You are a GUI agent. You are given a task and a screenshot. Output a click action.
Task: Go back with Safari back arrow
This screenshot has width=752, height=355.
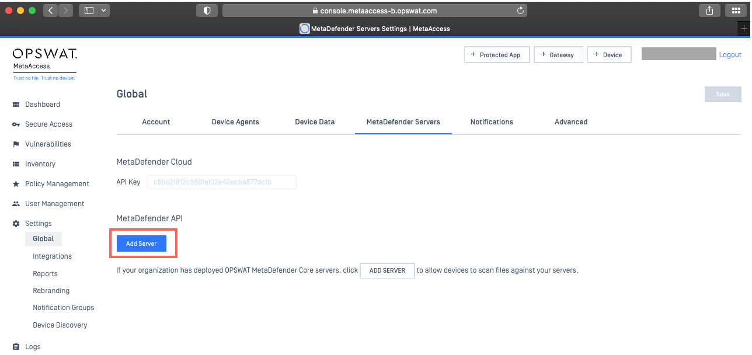(x=50, y=11)
